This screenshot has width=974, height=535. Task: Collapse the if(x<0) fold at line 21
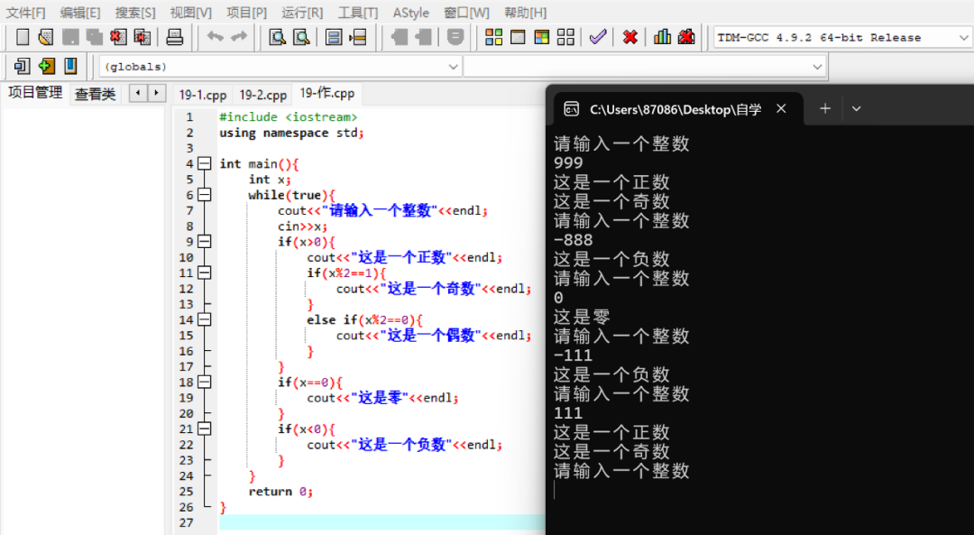pos(205,429)
